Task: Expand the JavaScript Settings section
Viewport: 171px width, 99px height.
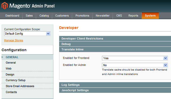Action: (x=115, y=90)
